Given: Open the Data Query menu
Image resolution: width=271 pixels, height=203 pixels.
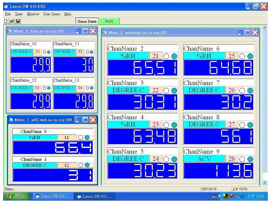Looking at the screenshot, I should [52, 14].
